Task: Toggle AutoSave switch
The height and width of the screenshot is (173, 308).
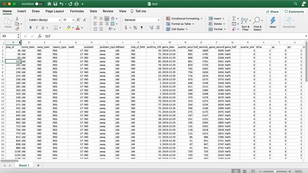Action: point(39,4)
